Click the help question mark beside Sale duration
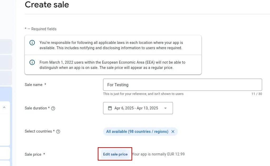270x166 pixels. 53,108
